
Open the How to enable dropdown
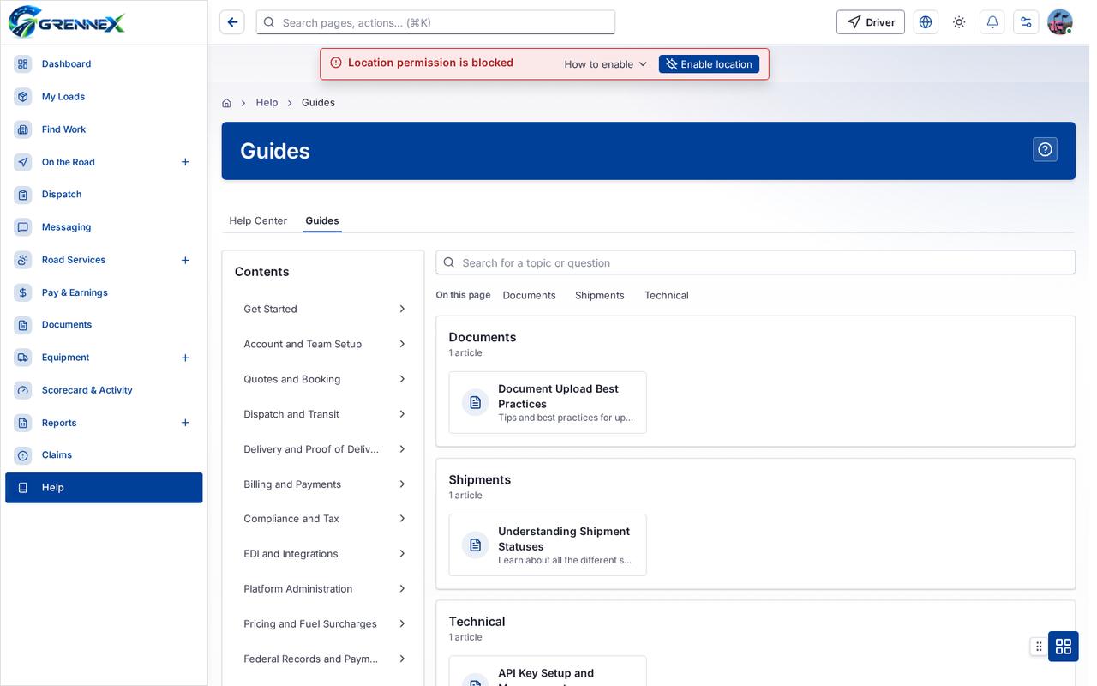coord(606,64)
